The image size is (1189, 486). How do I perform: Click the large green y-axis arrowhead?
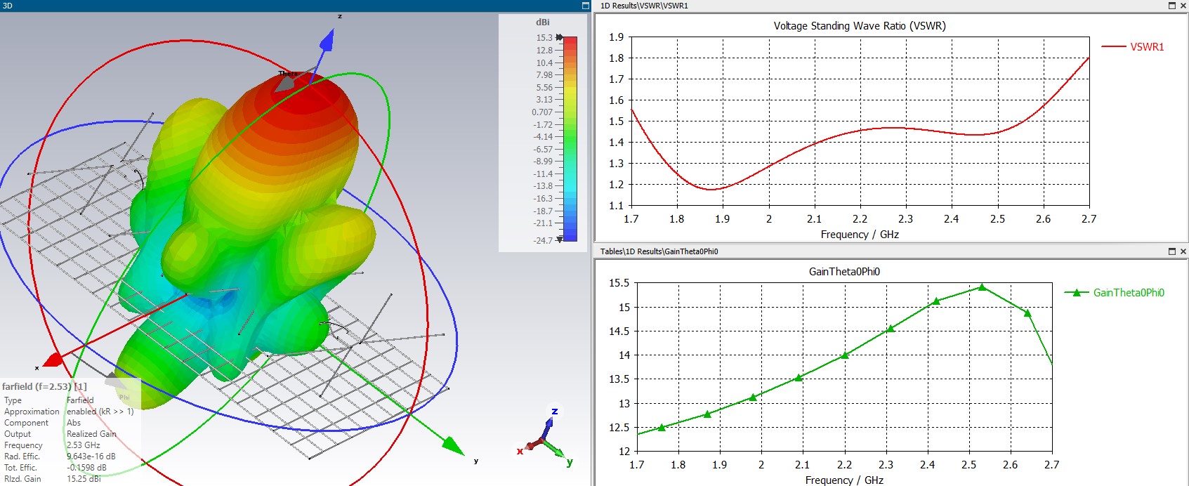(452, 445)
